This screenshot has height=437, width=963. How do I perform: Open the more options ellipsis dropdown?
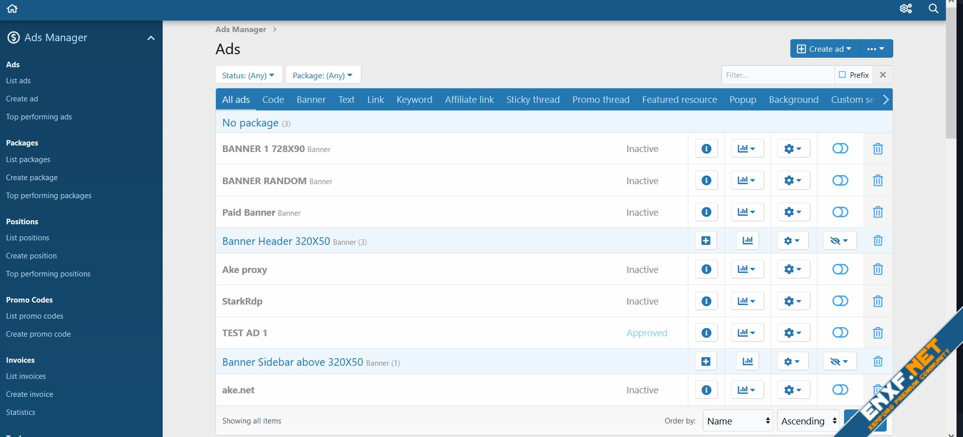(876, 49)
